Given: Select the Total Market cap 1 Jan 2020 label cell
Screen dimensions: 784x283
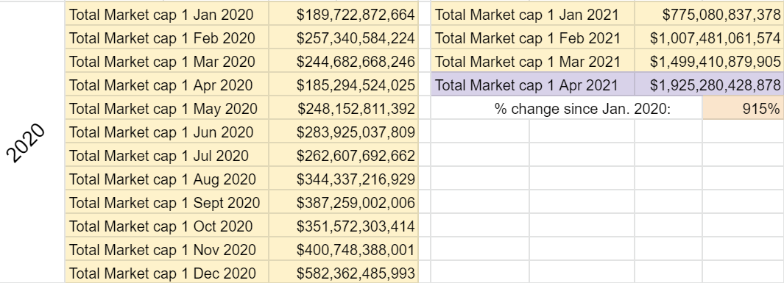Looking at the screenshot, I should pyautogui.click(x=167, y=15).
